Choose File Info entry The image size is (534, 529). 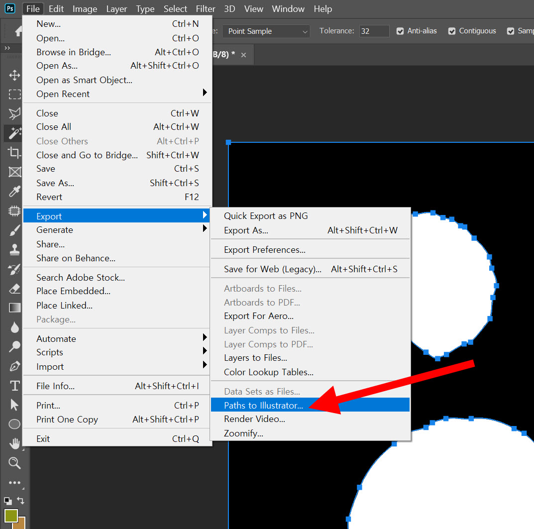pos(117,386)
